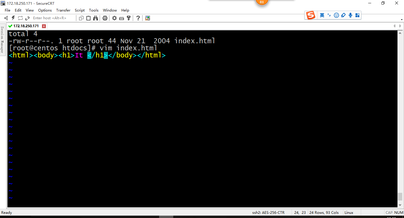Click the 'Linux' status bar entry
The width and height of the screenshot is (404, 218).
point(349,213)
